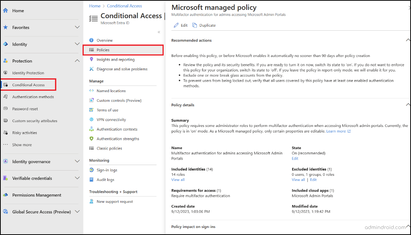Image resolution: width=411 pixels, height=235 pixels.
Task: View all included identities
Action: (x=178, y=179)
